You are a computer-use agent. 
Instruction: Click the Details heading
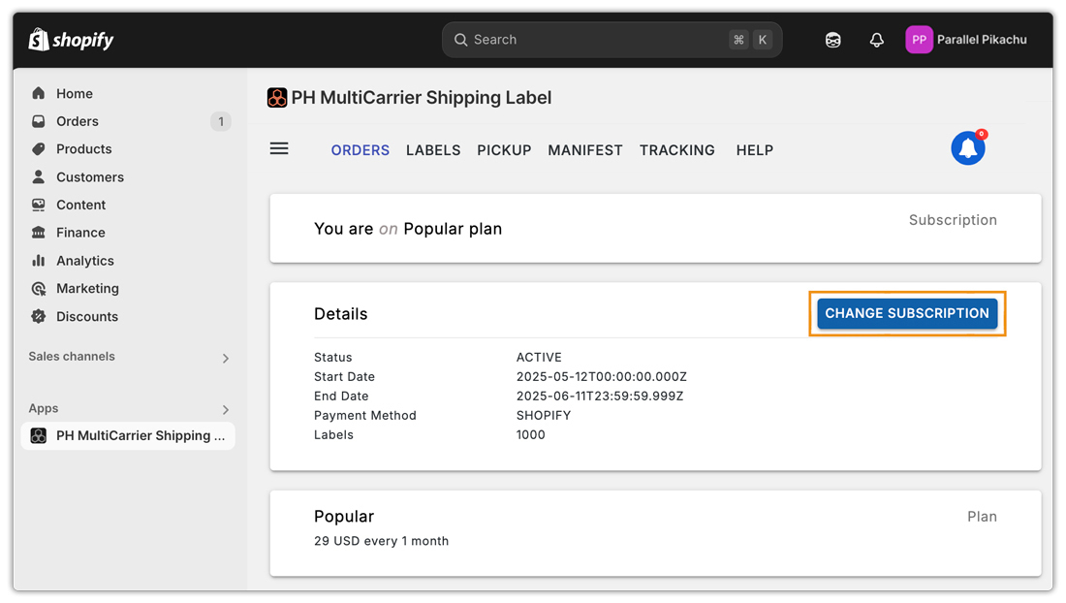pos(340,314)
